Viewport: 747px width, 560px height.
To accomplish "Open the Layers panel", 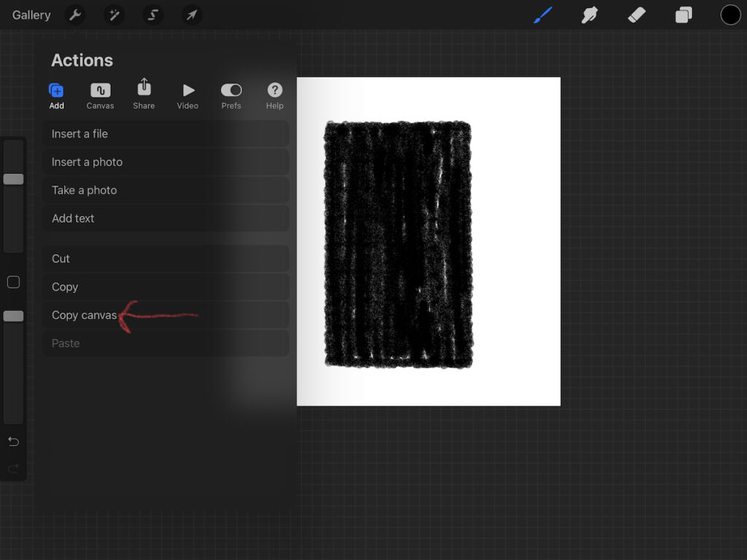I will pyautogui.click(x=684, y=15).
